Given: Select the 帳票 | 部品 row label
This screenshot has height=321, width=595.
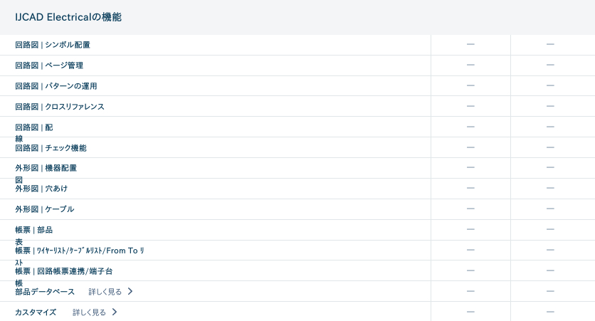Looking at the screenshot, I should pyautogui.click(x=34, y=230).
